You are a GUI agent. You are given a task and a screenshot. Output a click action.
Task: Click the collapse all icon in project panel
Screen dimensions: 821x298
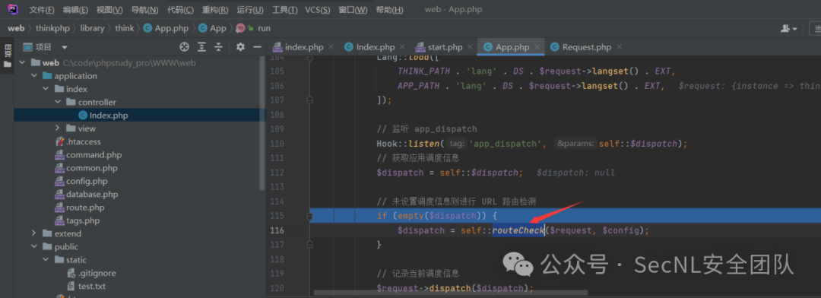click(219, 47)
